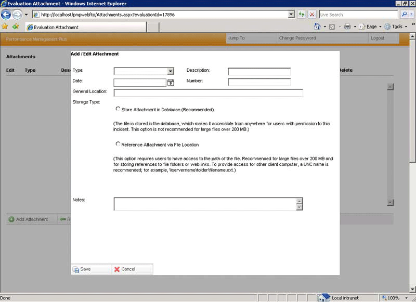The image size is (416, 302).
Task: Select Store Attachment in Database option
Action: click(x=118, y=109)
